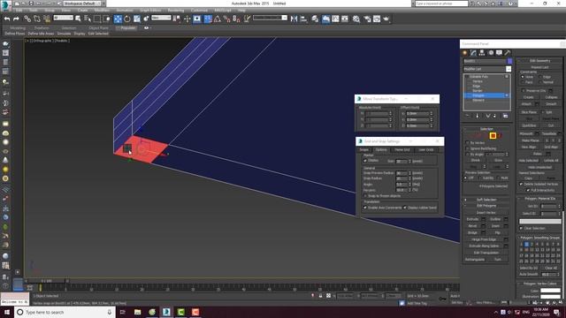Open the Workspace Default dropdown

click(83, 4)
